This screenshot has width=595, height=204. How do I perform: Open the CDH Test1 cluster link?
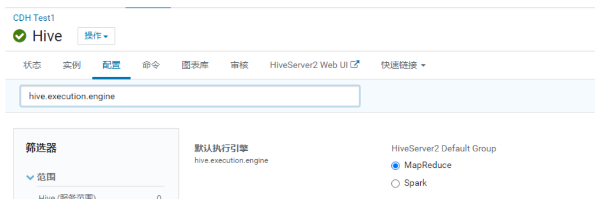[34, 18]
